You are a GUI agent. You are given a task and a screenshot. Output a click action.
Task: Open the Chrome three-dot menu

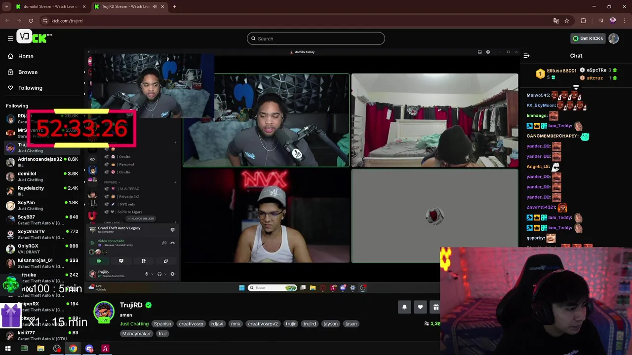point(624,21)
